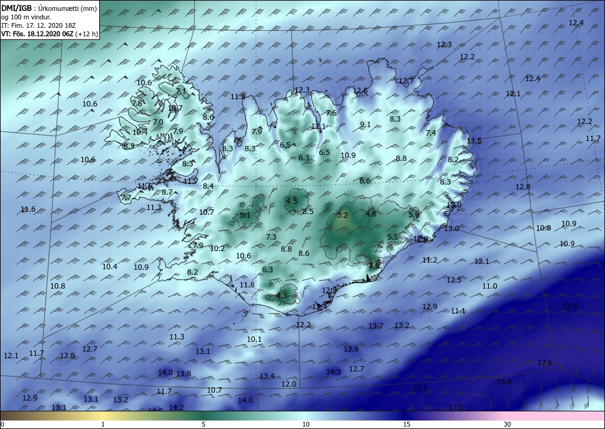This screenshot has width=605, height=429.
Task: Click the 7.1 value in the Westfjords
Action: pos(181,91)
